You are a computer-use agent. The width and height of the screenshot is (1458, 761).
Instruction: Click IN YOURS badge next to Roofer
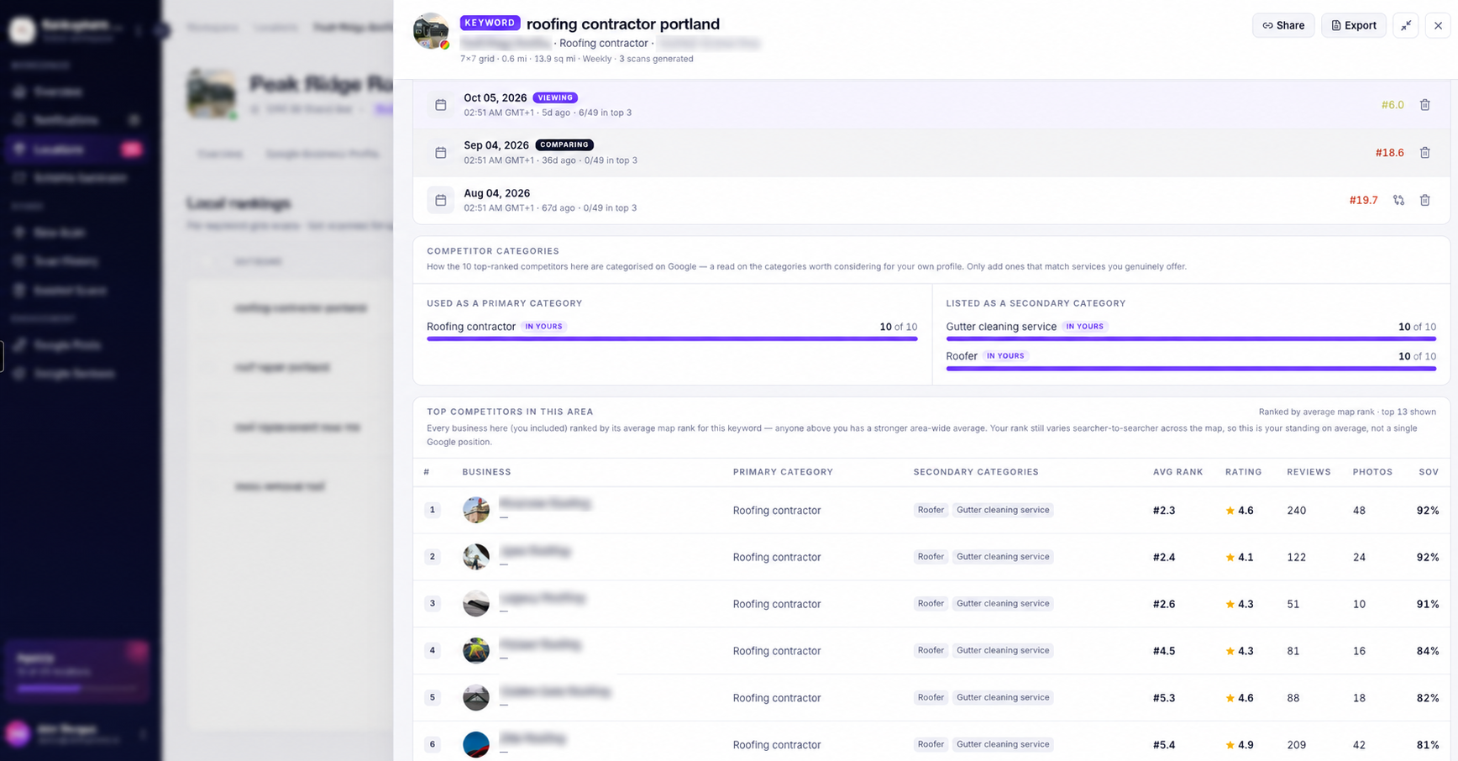click(x=1005, y=356)
